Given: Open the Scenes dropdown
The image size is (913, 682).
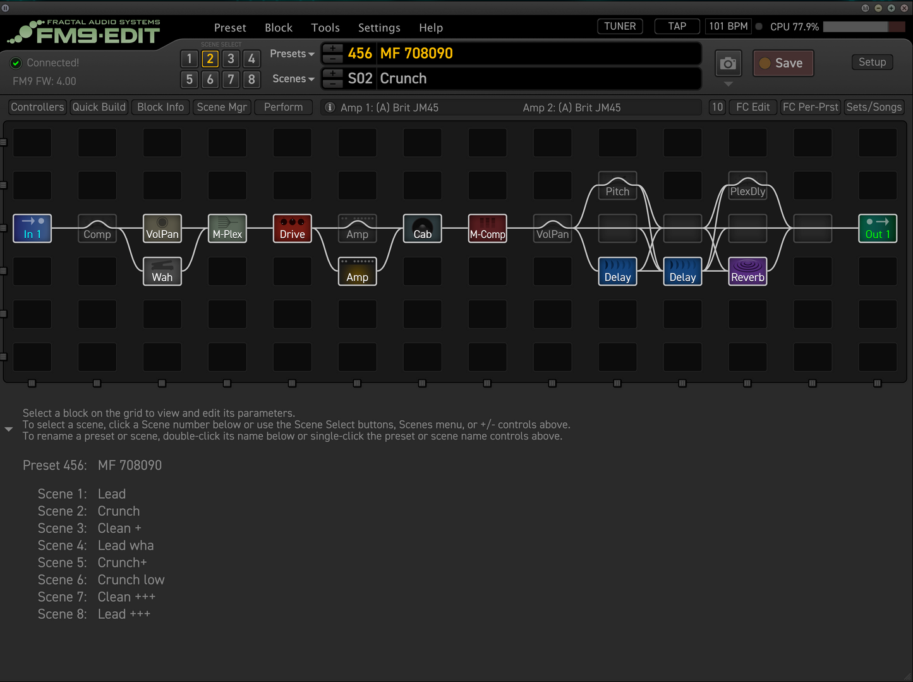Looking at the screenshot, I should coord(293,79).
